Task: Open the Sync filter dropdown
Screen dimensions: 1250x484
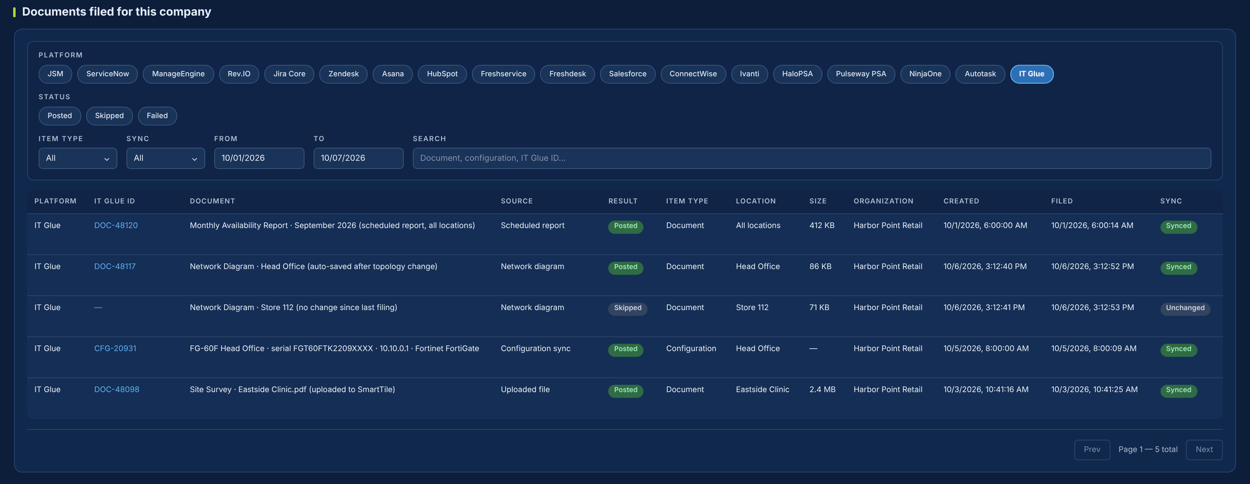Action: click(166, 158)
